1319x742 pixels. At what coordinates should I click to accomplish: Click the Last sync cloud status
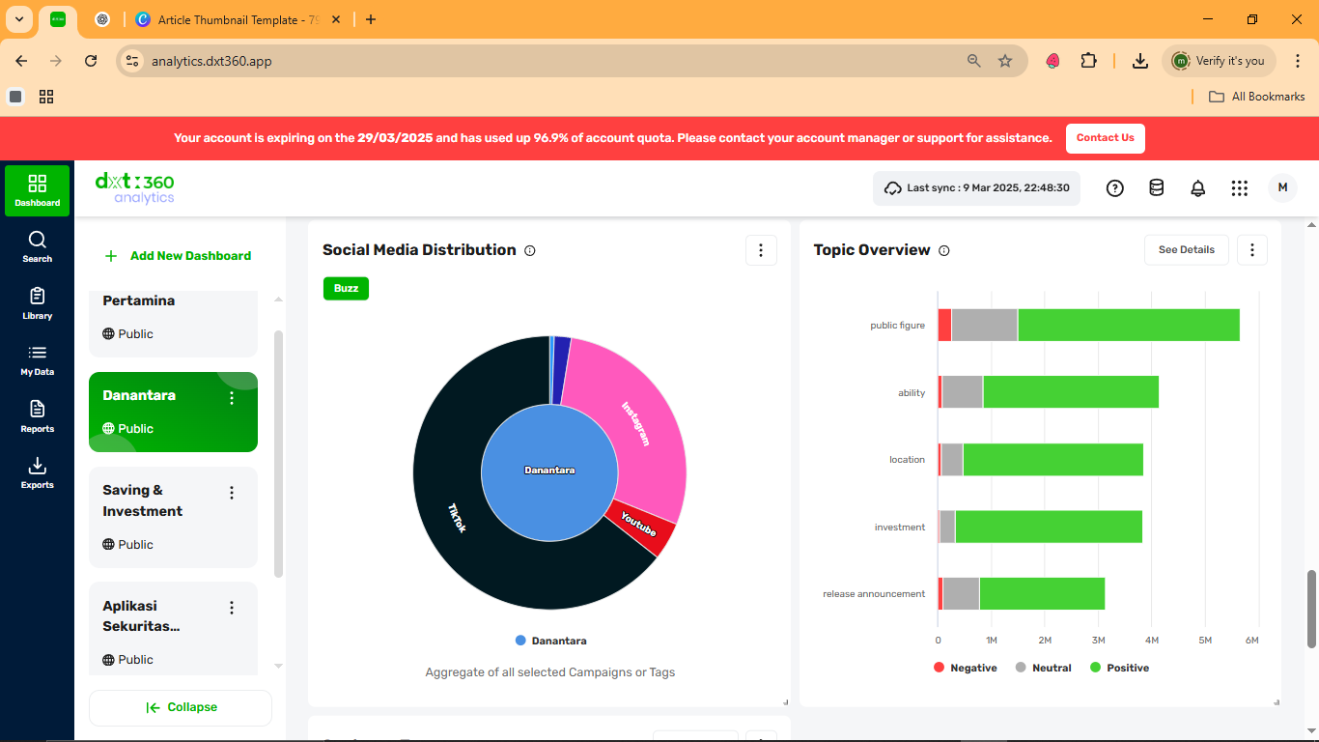976,188
